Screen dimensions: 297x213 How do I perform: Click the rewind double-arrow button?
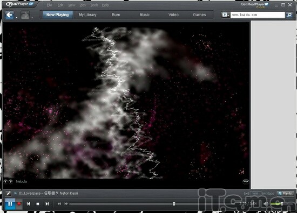coord(59,204)
